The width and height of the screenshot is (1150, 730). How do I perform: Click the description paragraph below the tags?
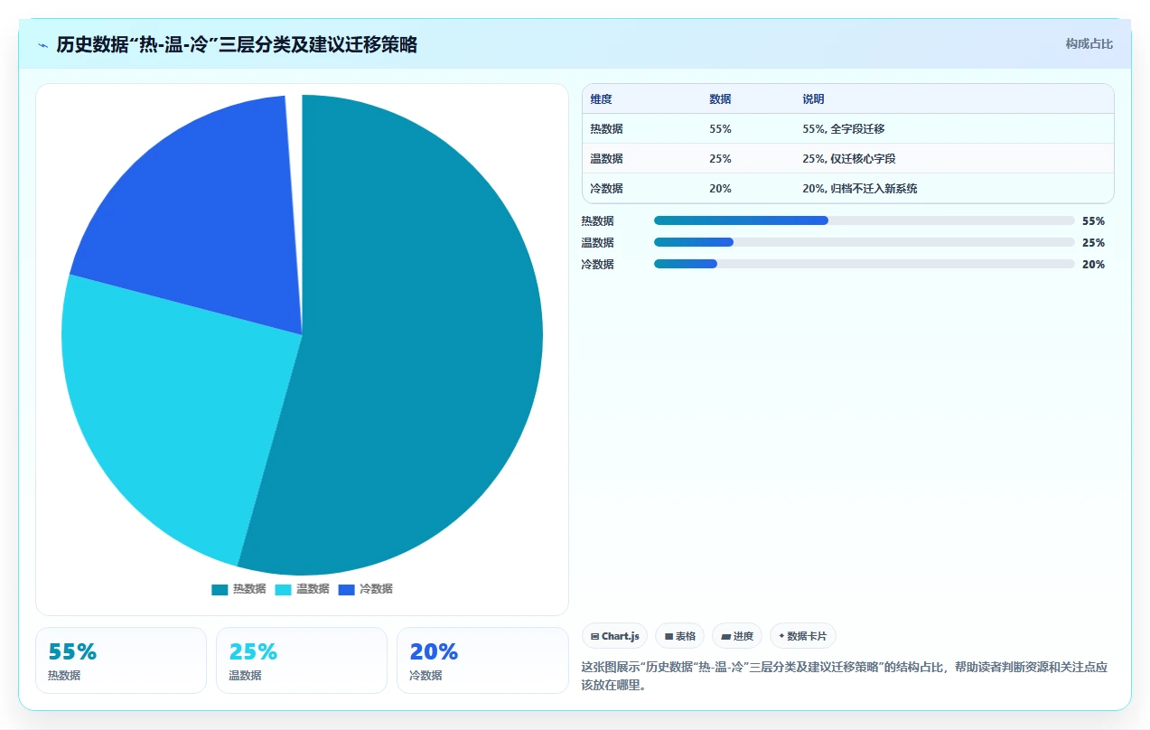click(845, 676)
